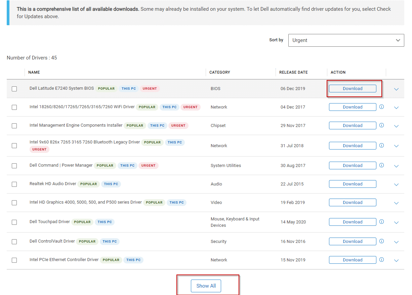The image size is (412, 295).
Task: Download Intel PCIe Ethernet Controller Driver
Action: coord(353,260)
